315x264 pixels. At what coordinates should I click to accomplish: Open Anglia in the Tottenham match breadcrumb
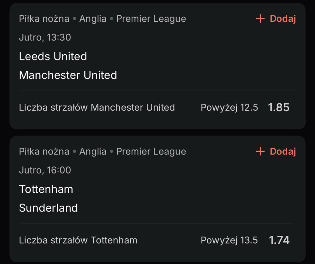coord(93,151)
